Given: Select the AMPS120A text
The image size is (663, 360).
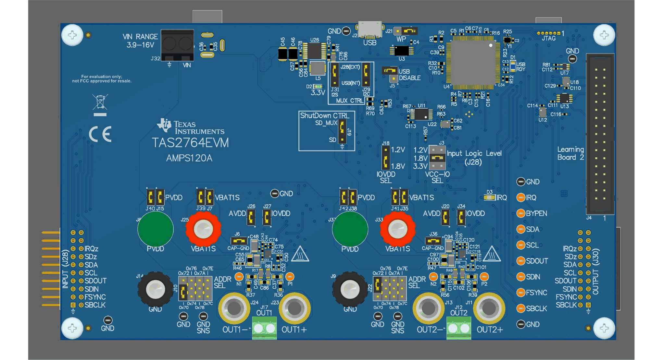Looking at the screenshot, I should click(189, 158).
